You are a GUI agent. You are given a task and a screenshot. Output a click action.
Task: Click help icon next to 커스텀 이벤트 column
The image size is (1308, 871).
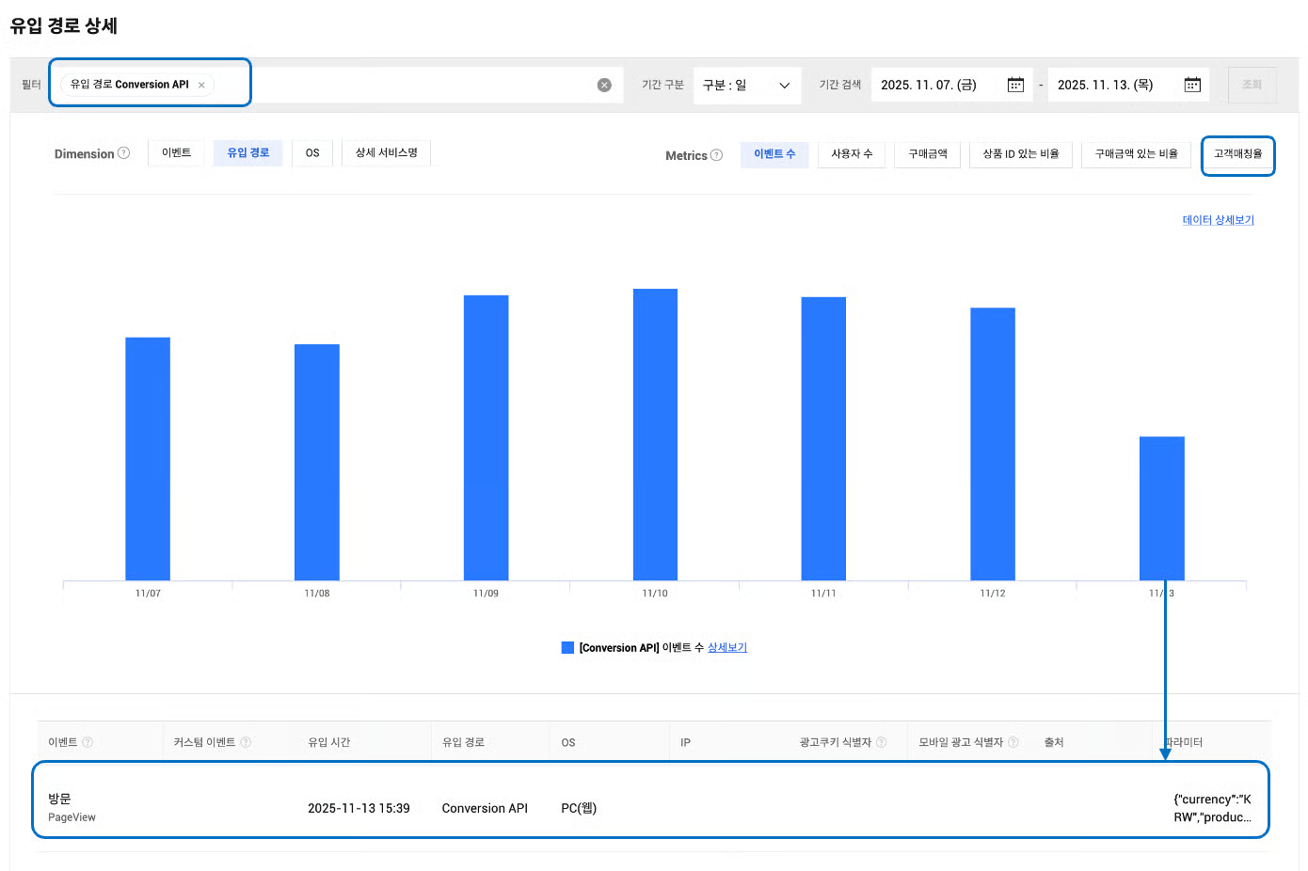246,742
